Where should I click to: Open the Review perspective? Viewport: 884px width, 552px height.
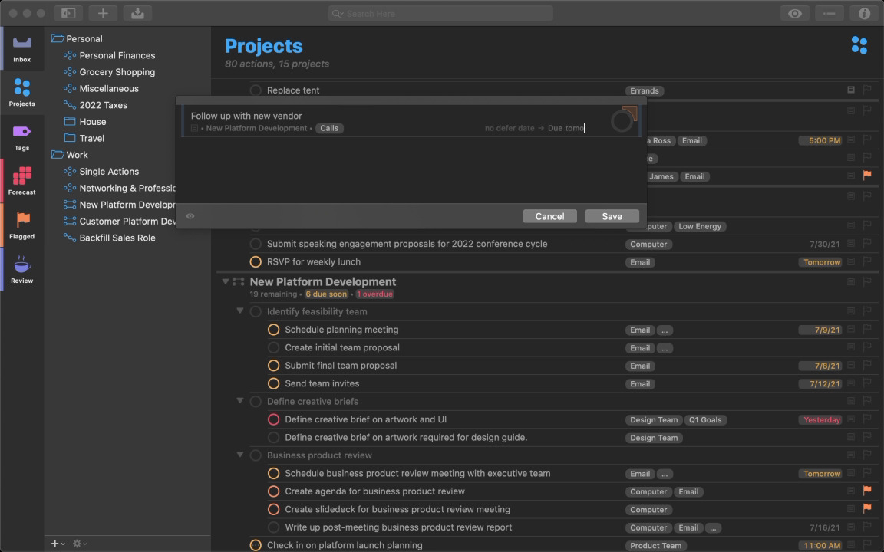(x=21, y=270)
